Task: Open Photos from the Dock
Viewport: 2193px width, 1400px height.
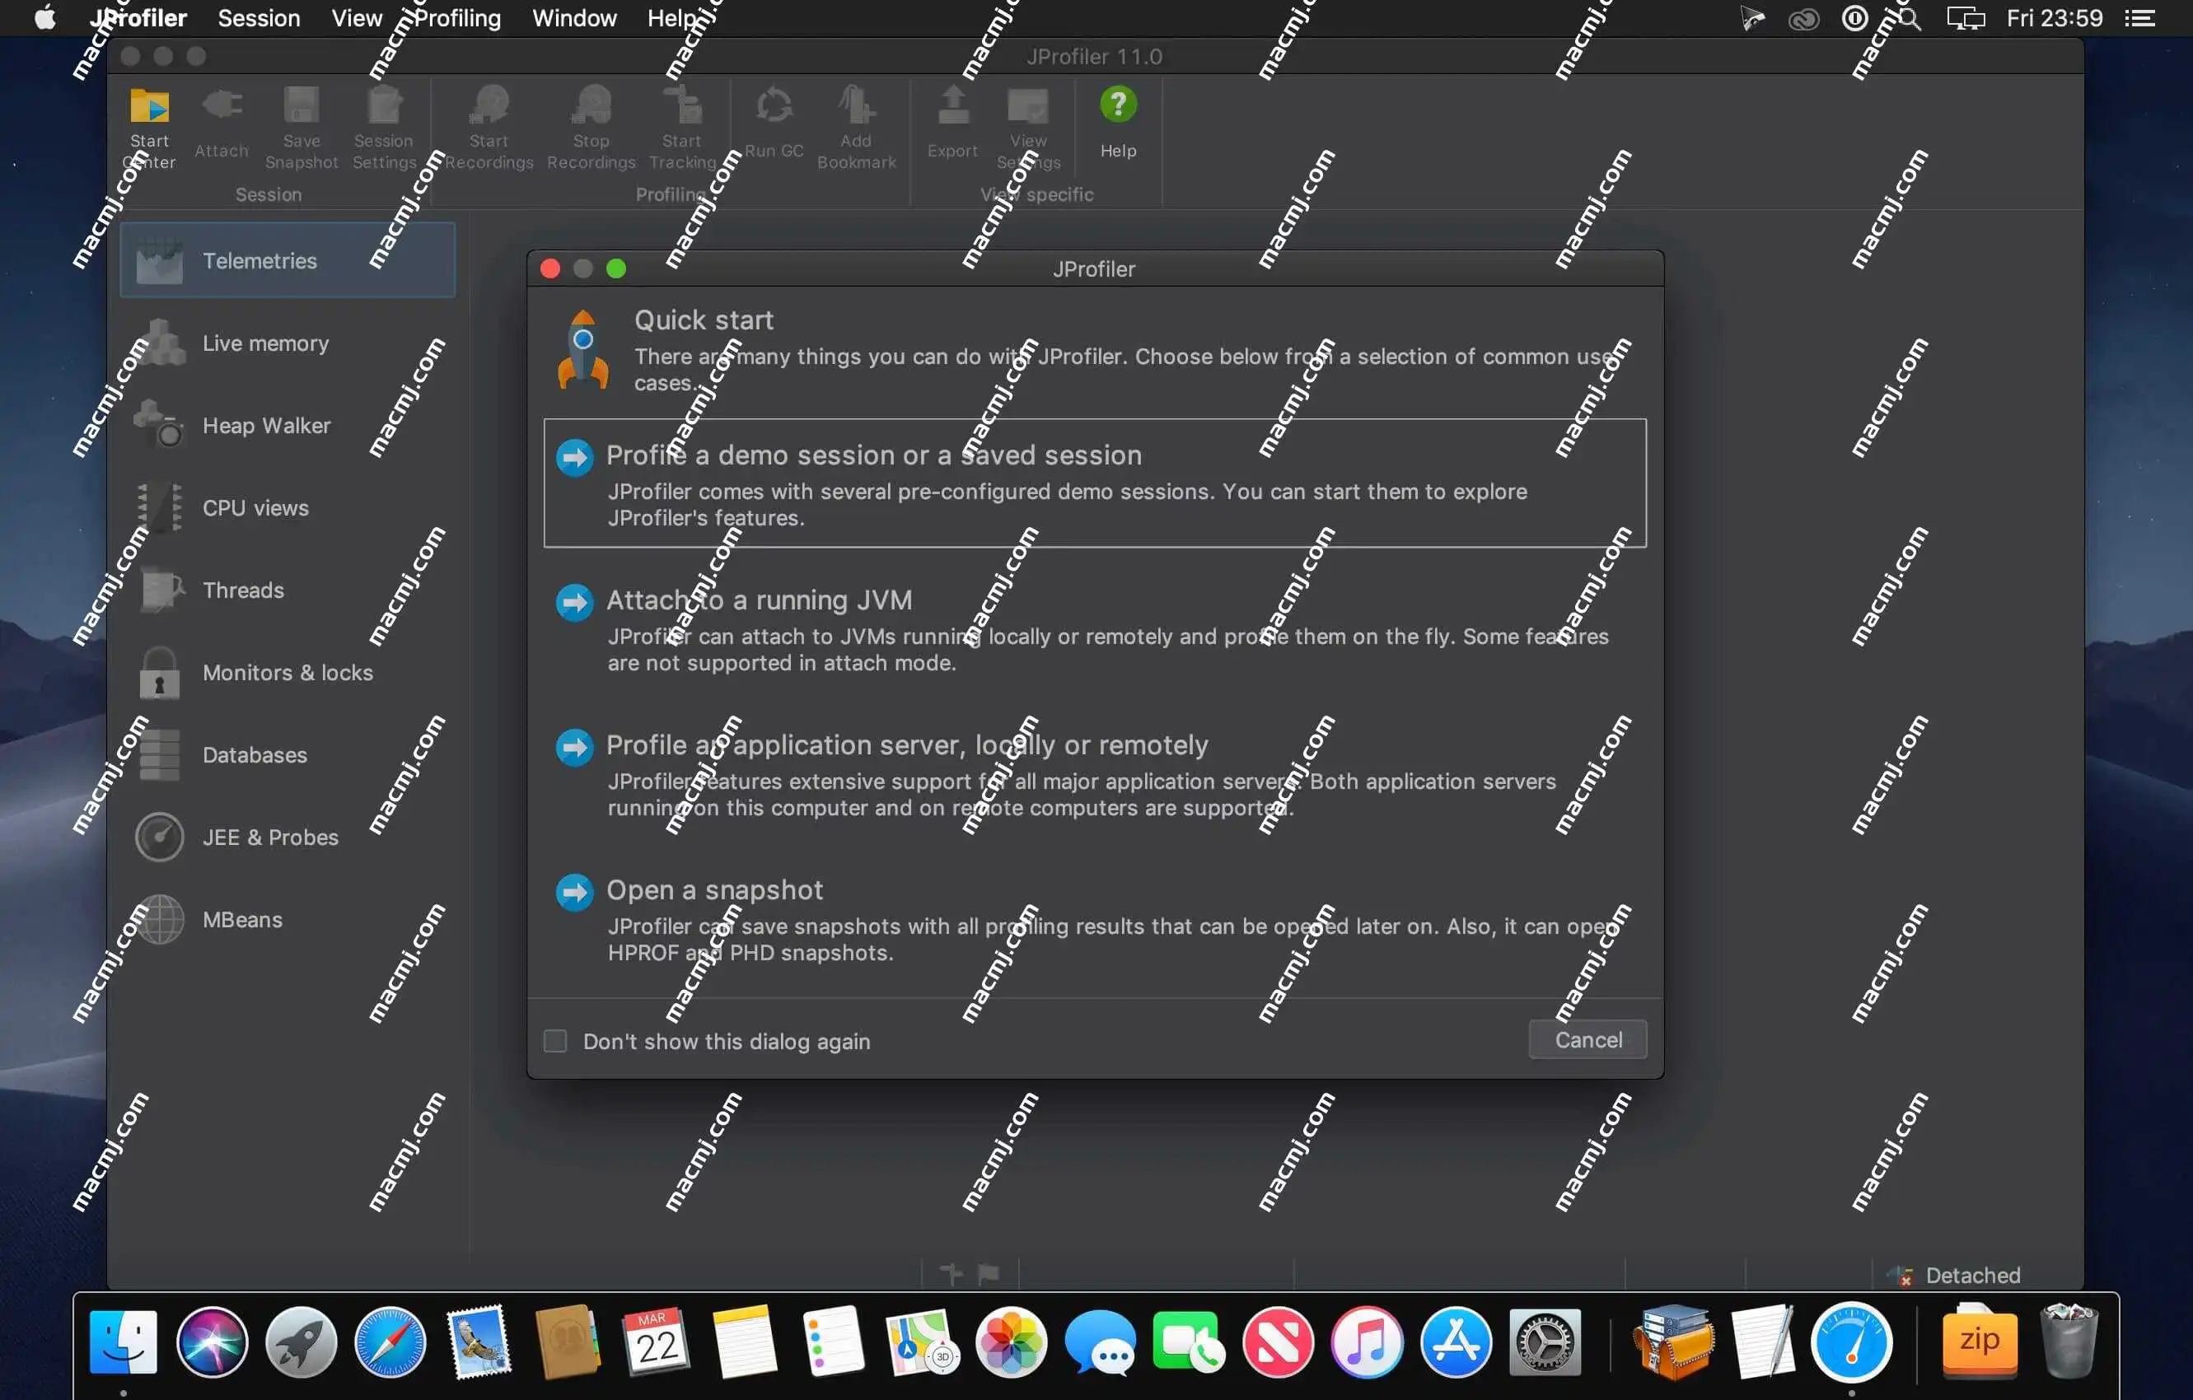Action: (1011, 1342)
